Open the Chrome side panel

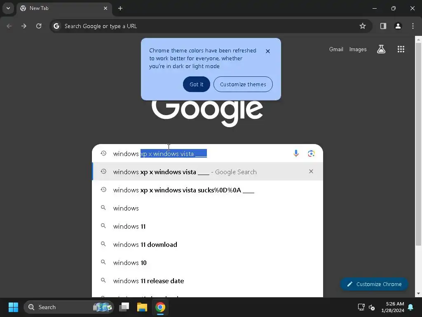pos(383,26)
